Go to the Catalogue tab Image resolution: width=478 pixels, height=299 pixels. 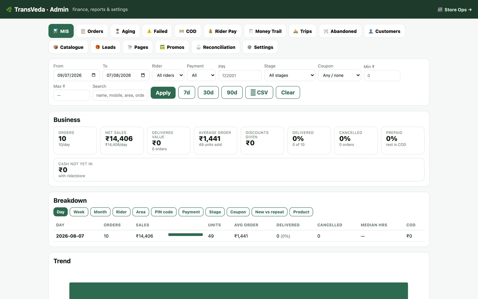(x=69, y=47)
